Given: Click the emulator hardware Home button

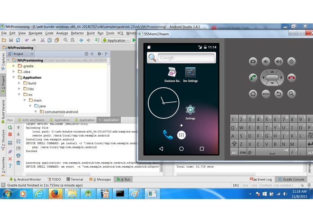Looking at the screenshot, I should coord(253,93).
